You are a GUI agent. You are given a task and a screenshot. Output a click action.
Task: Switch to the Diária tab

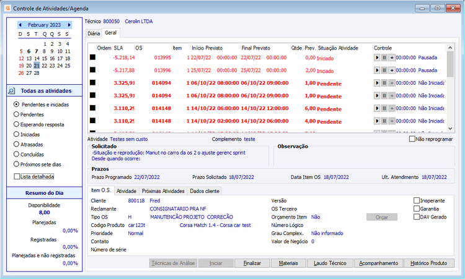tap(94, 33)
